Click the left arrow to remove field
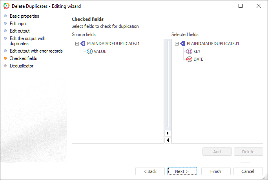This screenshot has height=180, width=268. pyautogui.click(x=168, y=140)
